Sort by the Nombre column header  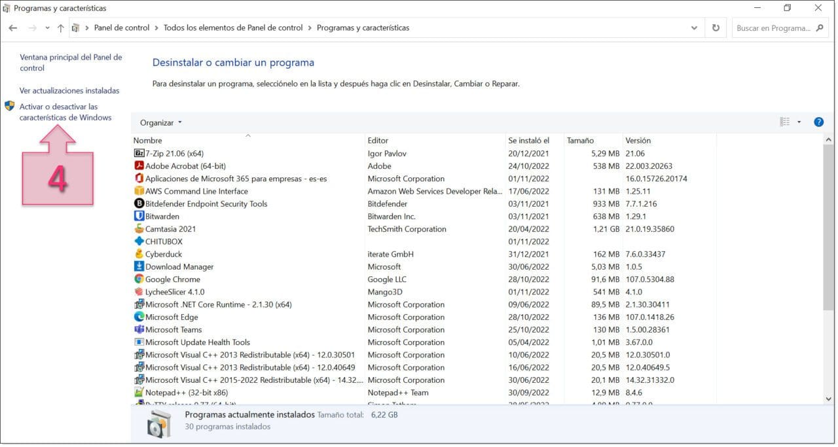[x=248, y=140]
